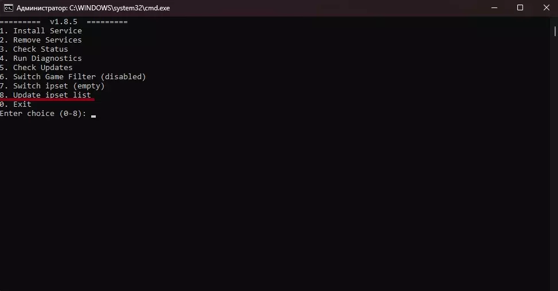Click the "0. Exit" line
Image resolution: width=558 pixels, height=291 pixels.
pos(15,104)
